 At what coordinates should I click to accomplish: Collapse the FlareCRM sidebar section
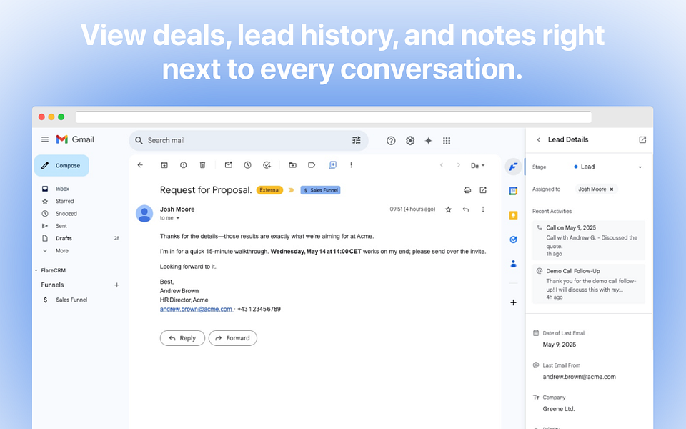coord(36,270)
